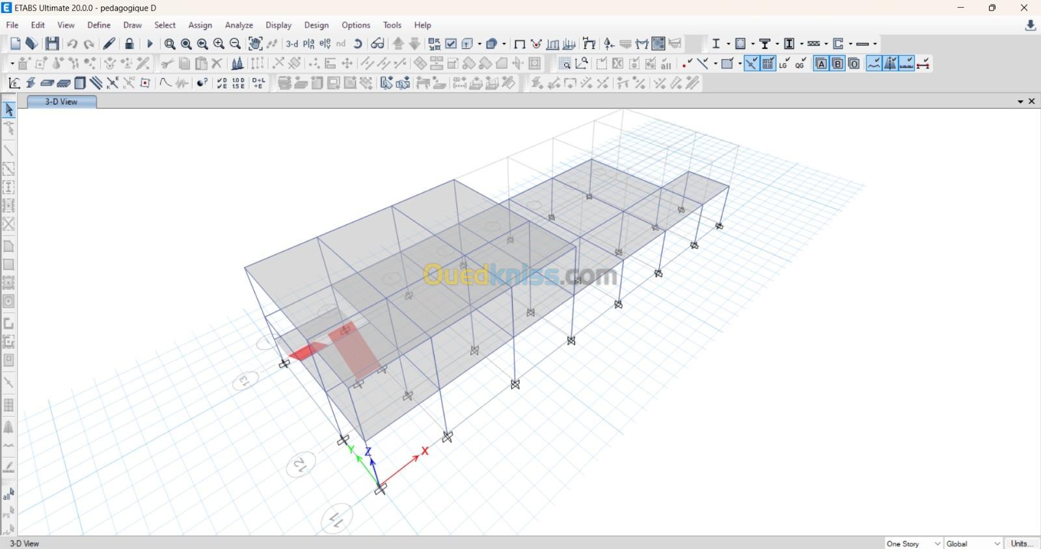1041x549 pixels.
Task: Expand steel frame design I-beam dropdown arrow
Action: (x=728, y=44)
